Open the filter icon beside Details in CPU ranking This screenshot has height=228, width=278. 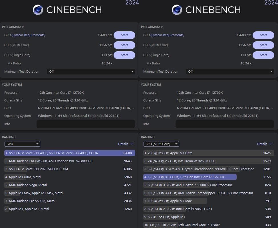click(x=271, y=144)
